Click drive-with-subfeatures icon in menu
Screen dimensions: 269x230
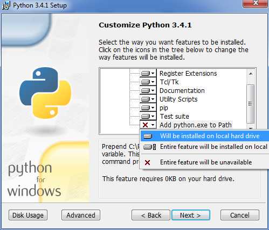click(x=150, y=147)
